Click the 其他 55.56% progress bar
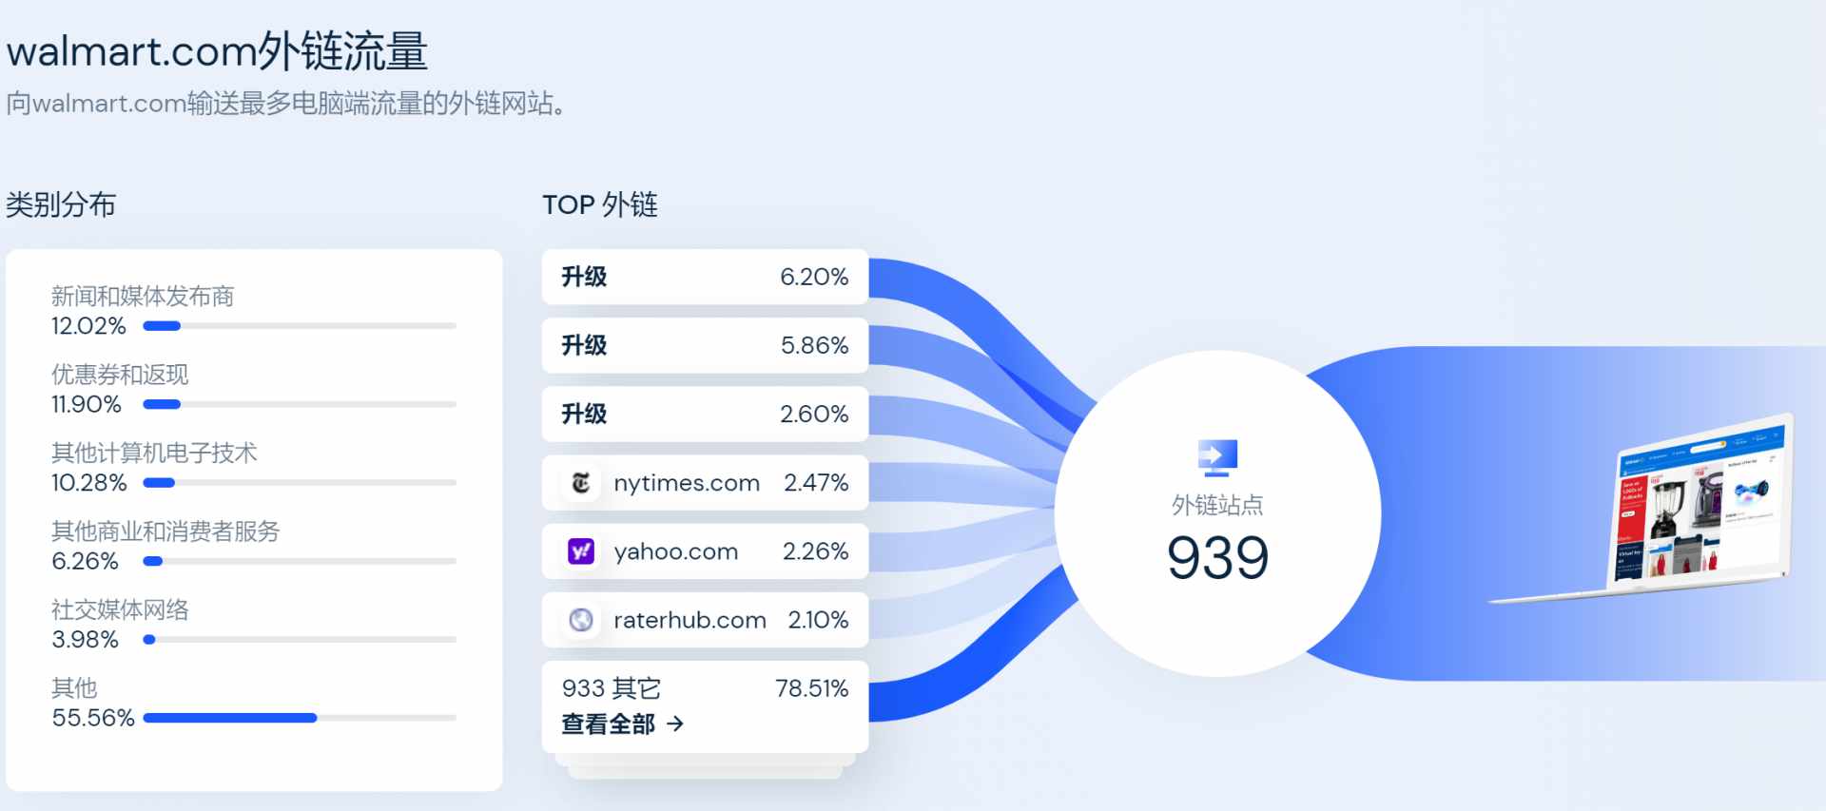Screen dimensions: 1826x811 click(300, 718)
